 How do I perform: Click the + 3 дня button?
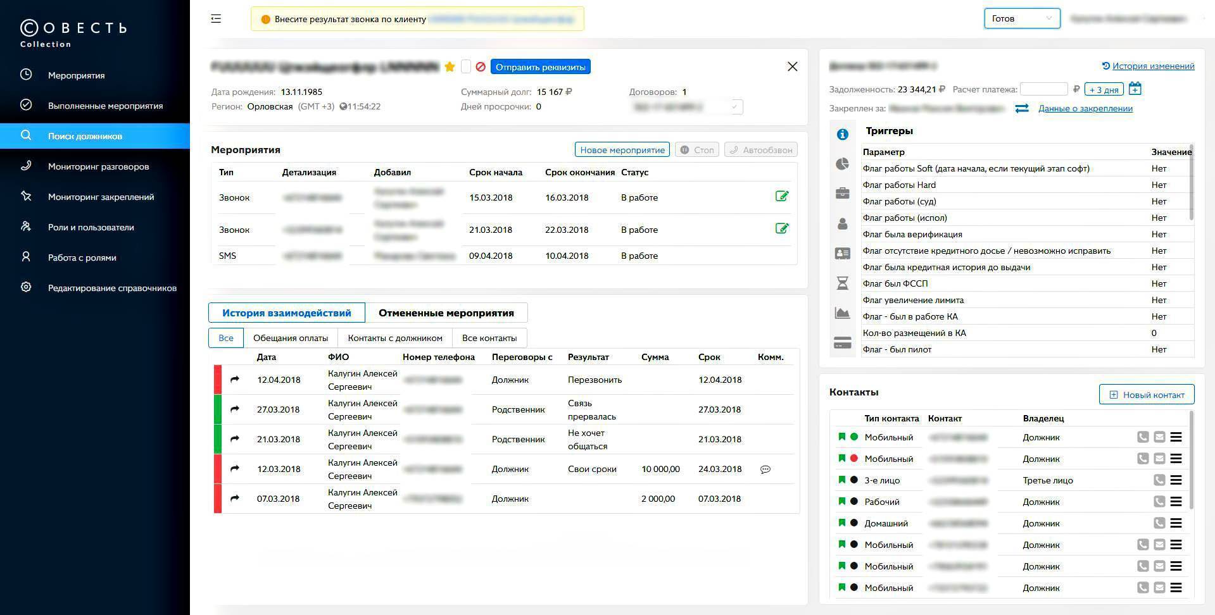(x=1104, y=89)
